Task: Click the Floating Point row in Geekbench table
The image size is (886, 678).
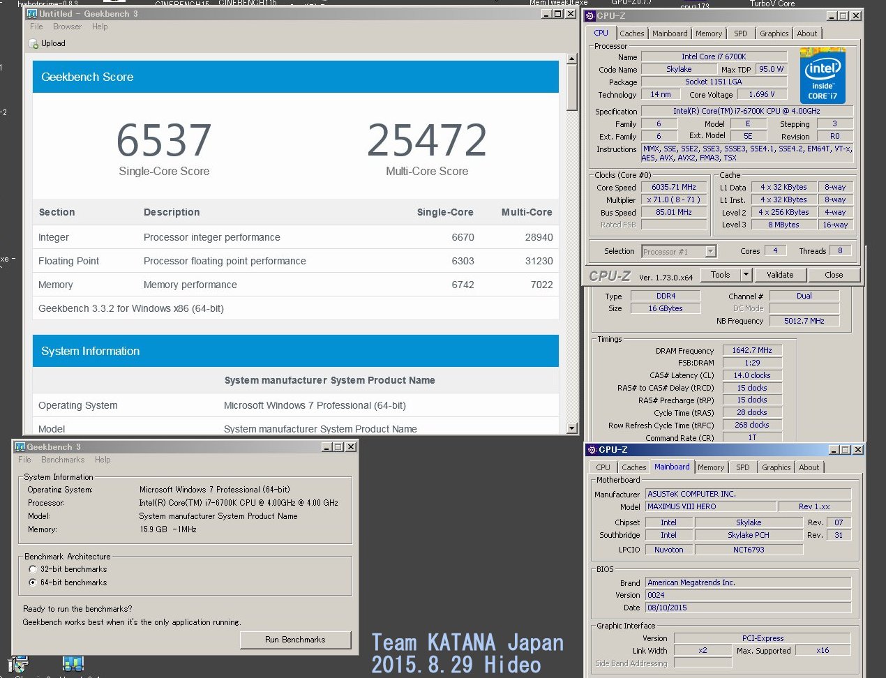Action: point(296,261)
